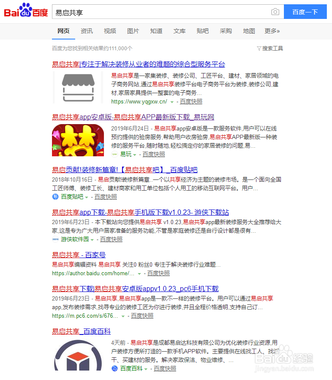Image resolution: width=332 pixels, height=380 pixels.
Task: Open 百度快照 for 百度百科 result
Action: [x=165, y=368]
